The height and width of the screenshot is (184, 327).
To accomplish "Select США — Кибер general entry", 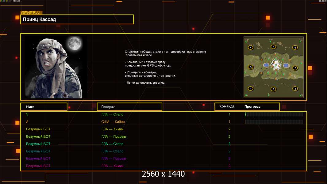I will (x=113, y=122).
